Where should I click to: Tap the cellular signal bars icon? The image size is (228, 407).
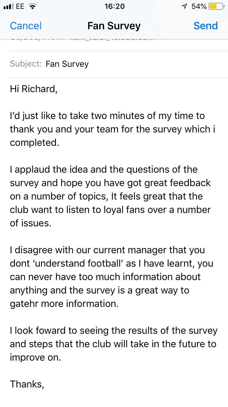(8, 6)
